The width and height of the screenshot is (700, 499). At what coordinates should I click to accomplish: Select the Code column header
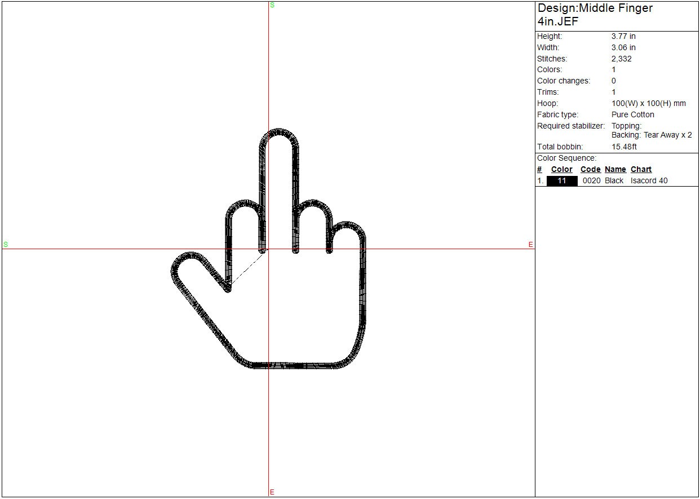pyautogui.click(x=590, y=169)
